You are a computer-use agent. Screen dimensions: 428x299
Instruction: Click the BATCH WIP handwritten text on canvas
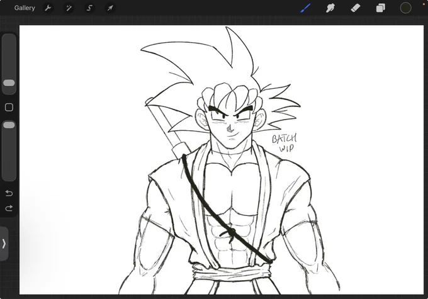tap(284, 143)
